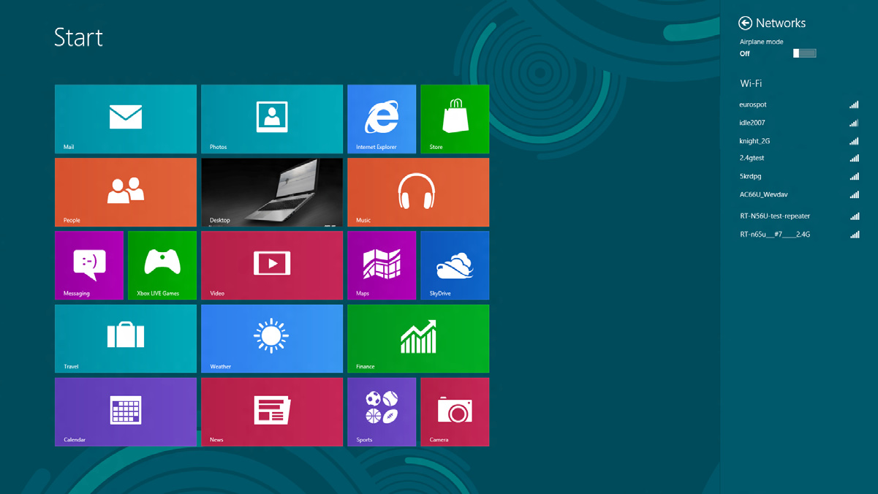
Task: Open the People tile
Action: pos(126,192)
